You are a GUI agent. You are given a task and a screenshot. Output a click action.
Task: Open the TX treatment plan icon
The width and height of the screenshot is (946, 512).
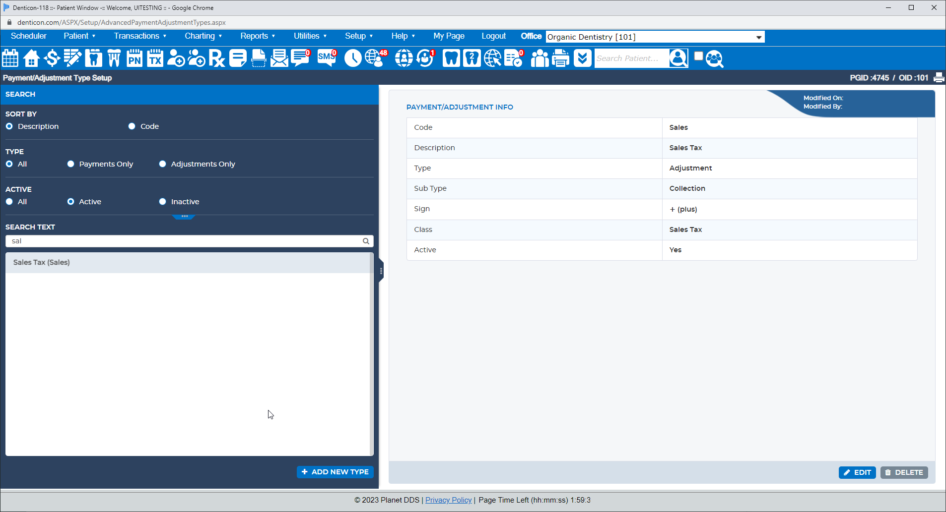(x=155, y=58)
